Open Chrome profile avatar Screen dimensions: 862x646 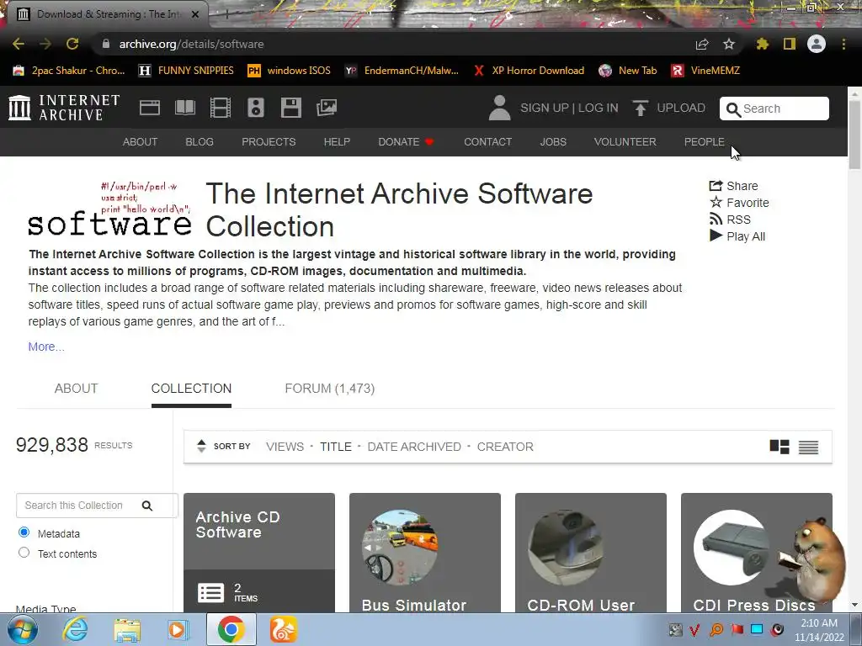(817, 44)
